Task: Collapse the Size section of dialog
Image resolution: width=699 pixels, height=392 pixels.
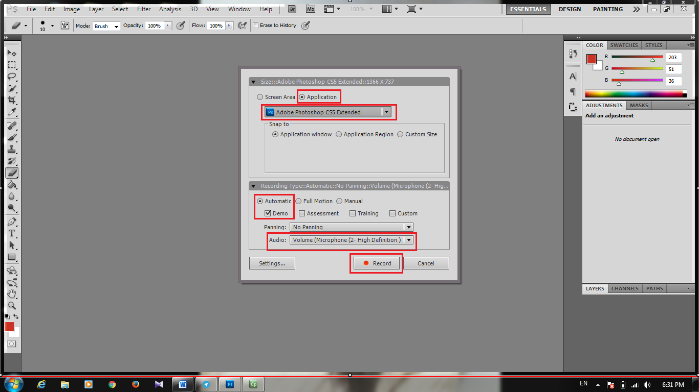Action: (253, 82)
